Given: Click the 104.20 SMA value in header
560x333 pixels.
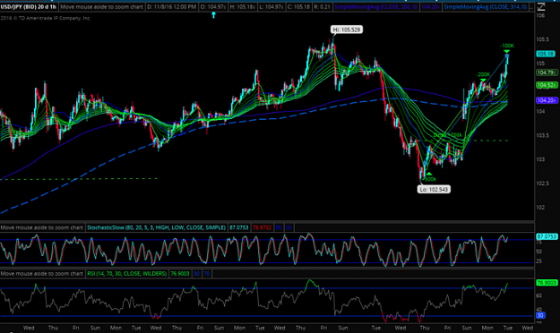Looking at the screenshot, I should tap(430, 7).
